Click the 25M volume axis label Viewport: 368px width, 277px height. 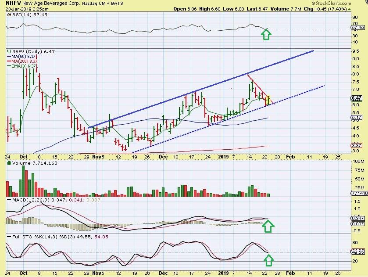(x=360, y=188)
